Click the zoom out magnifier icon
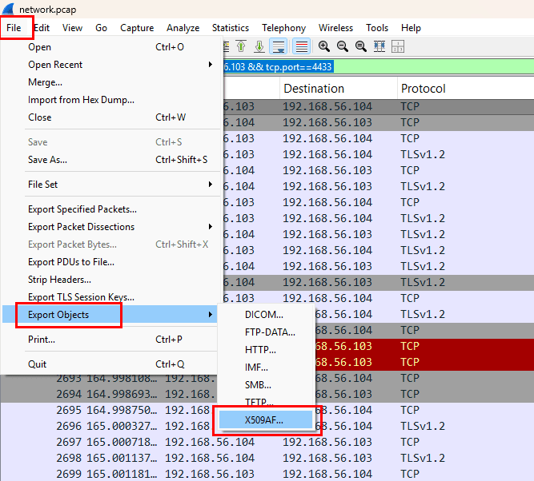 click(342, 46)
